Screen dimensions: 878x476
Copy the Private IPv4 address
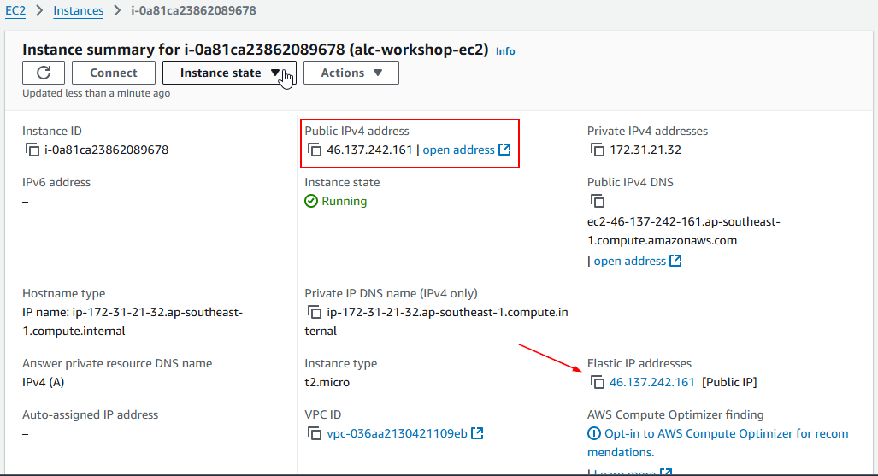tap(598, 150)
